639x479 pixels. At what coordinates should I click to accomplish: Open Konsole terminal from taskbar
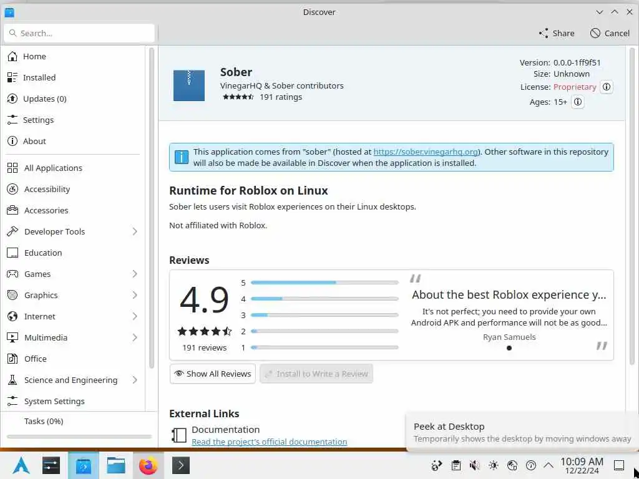(x=181, y=465)
